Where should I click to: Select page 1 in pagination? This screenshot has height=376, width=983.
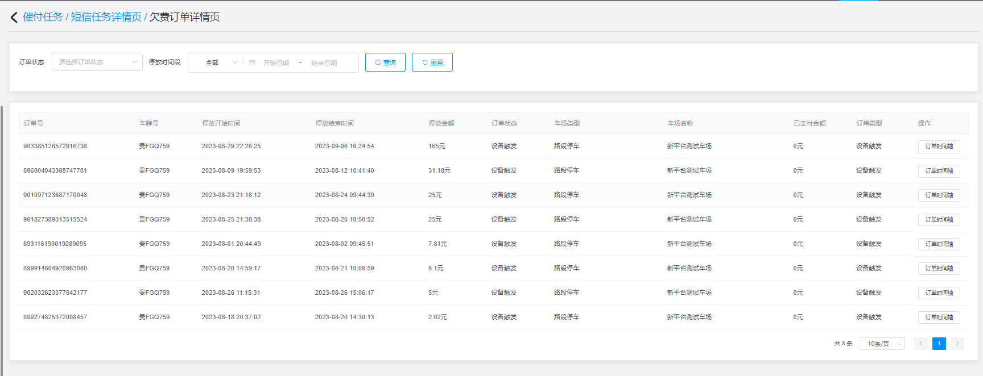tap(939, 344)
